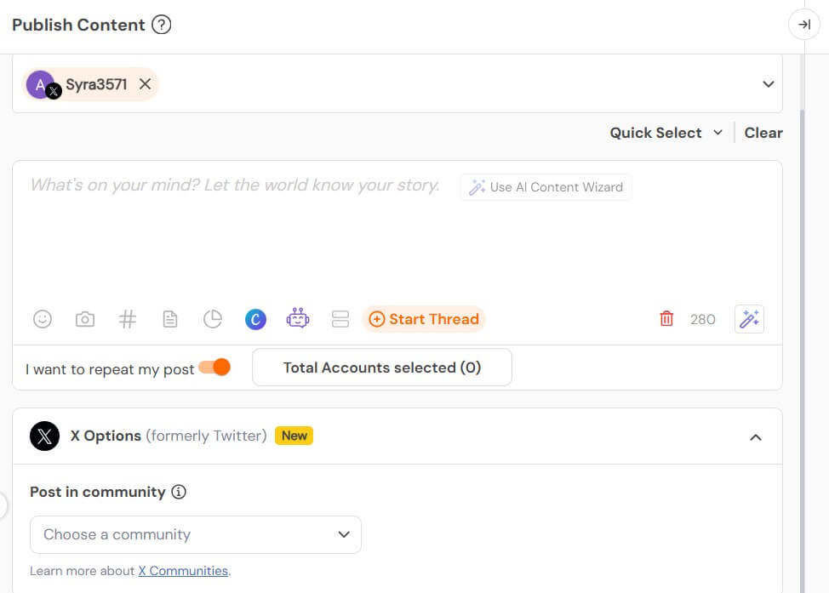The height and width of the screenshot is (593, 829).
Task: Expand the selected accounts dropdown chevron
Action: click(x=768, y=84)
